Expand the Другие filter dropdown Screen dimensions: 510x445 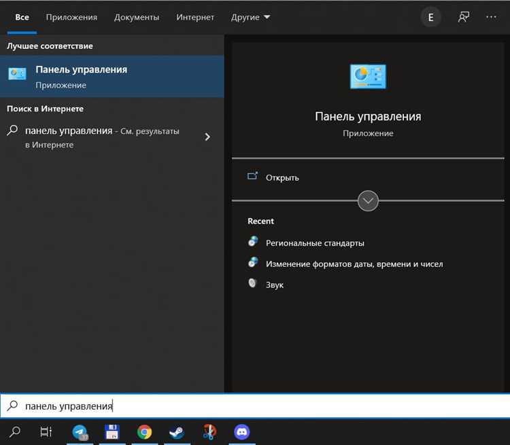tap(250, 17)
